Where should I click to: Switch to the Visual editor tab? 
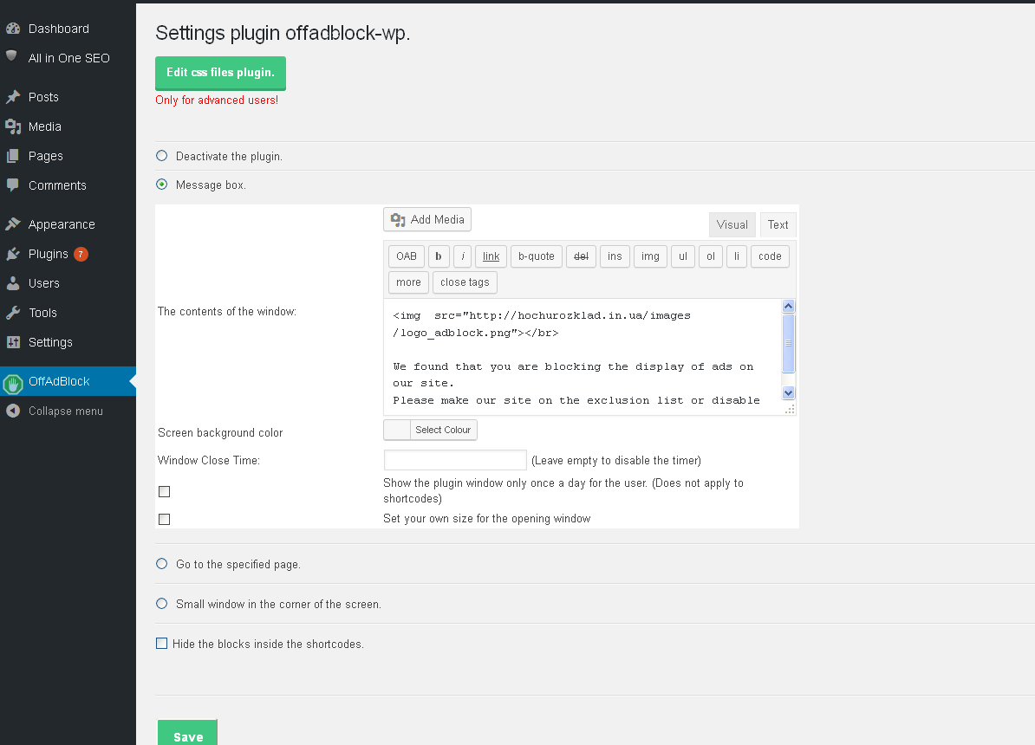(x=732, y=224)
